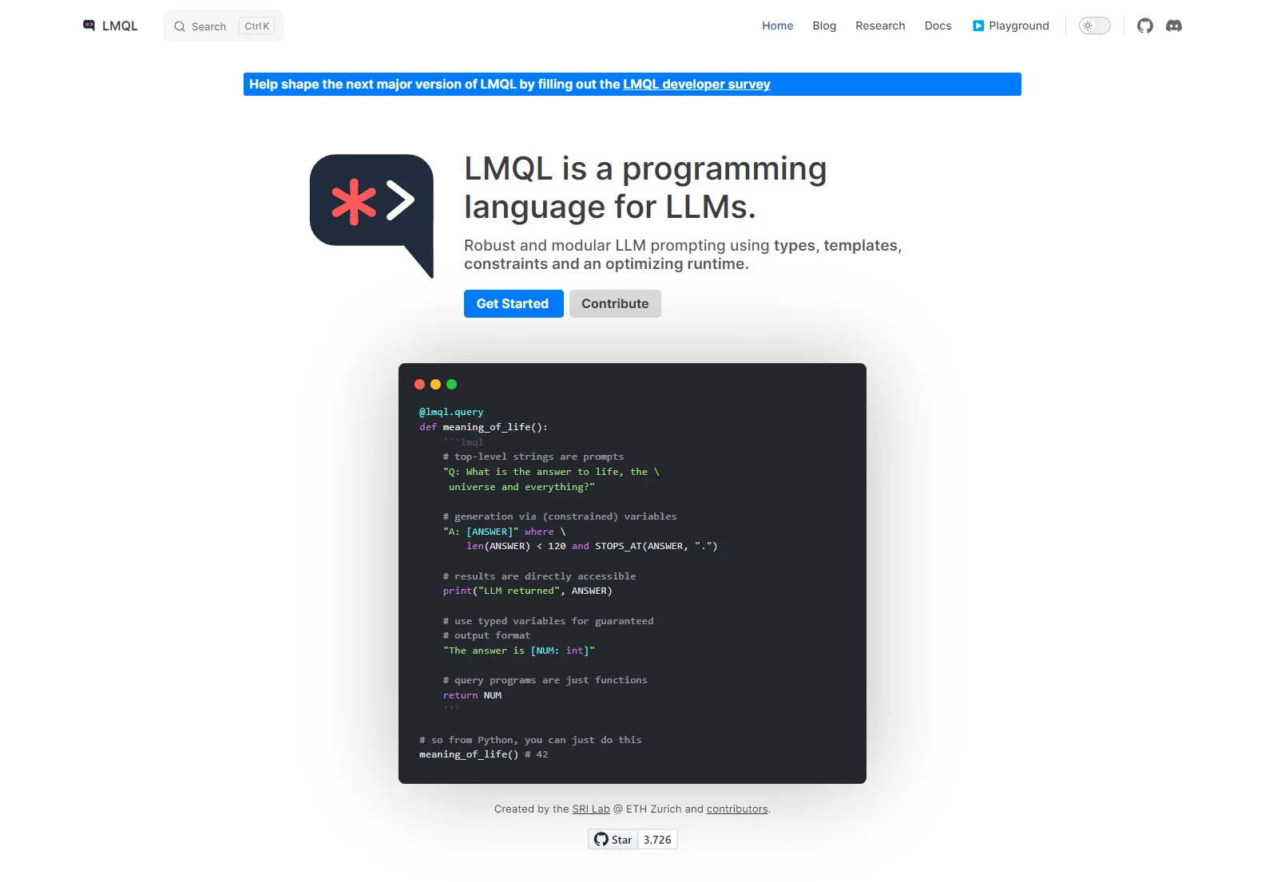
Task: Click "# query programs are just functions" comment
Action: pos(545,680)
